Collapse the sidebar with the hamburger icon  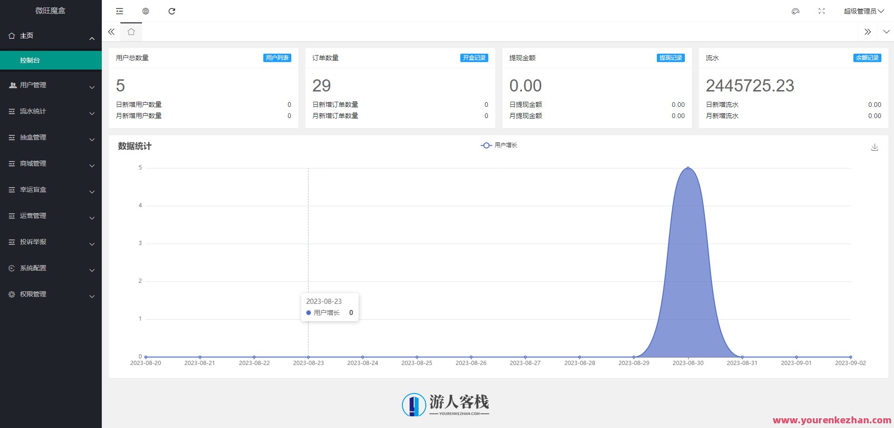[x=119, y=11]
